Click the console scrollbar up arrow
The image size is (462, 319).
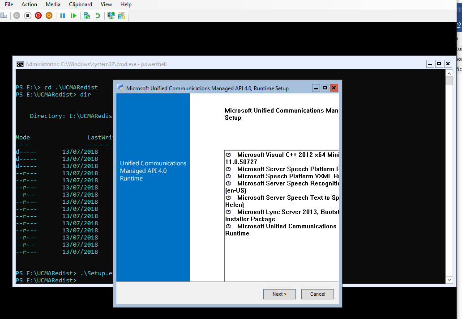(449, 74)
